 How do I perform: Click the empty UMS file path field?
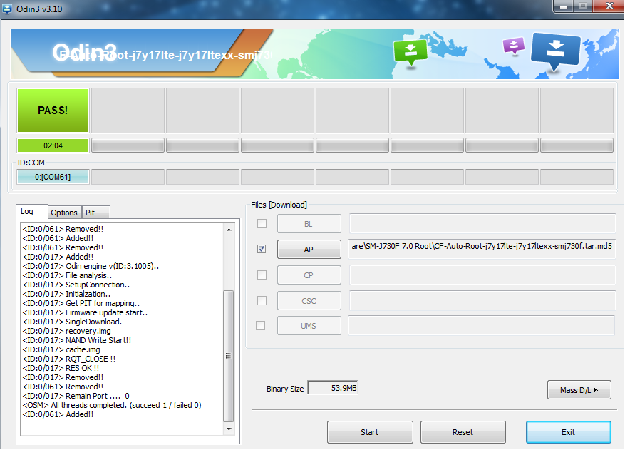click(482, 325)
